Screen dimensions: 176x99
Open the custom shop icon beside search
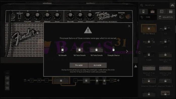(172, 5)
